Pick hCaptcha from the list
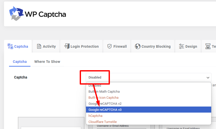216x129 pixels. click(96, 116)
